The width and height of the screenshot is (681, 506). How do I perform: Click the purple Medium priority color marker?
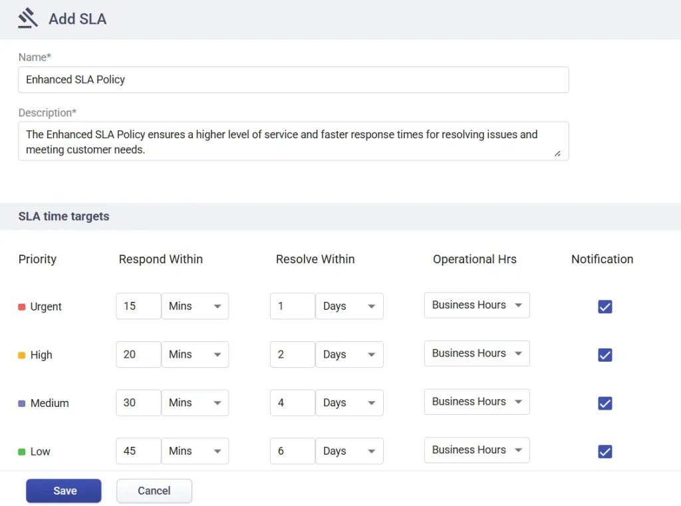click(x=22, y=404)
